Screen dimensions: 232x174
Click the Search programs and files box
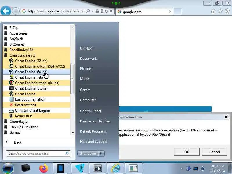pyautogui.click(x=38, y=153)
